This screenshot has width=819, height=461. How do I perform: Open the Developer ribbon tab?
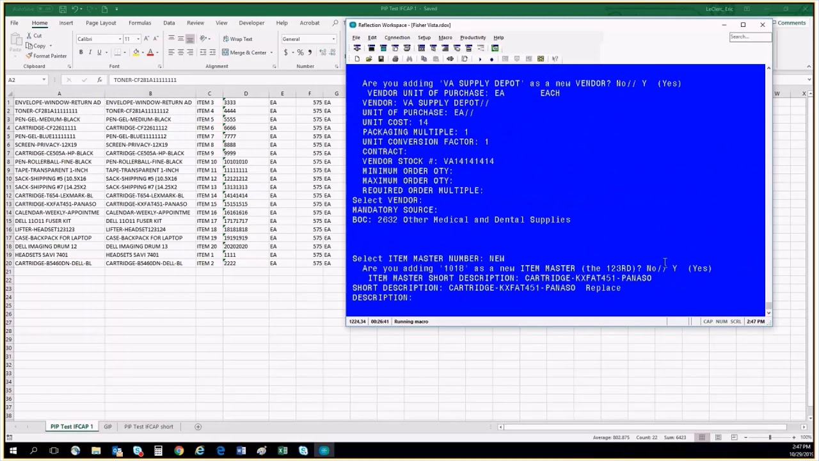(x=251, y=23)
